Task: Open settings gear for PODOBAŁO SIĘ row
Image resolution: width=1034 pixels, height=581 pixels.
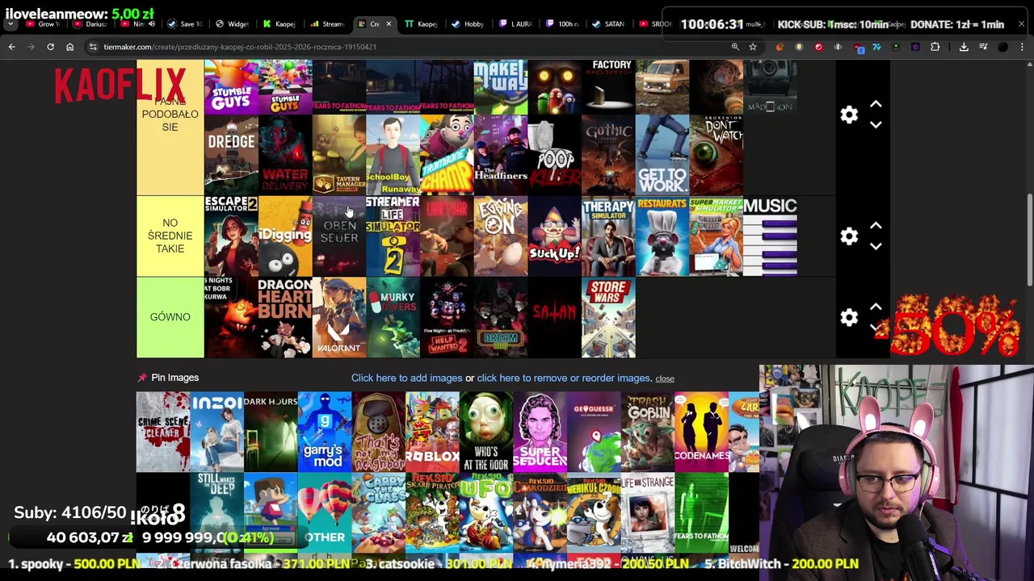Action: [848, 115]
